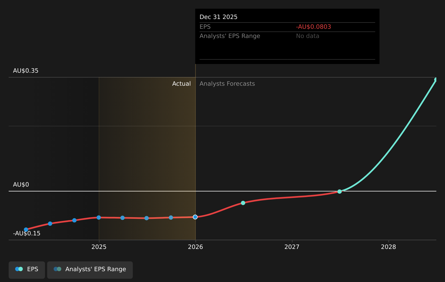Click the 2028 x-axis label
Viewport: 445px width, 282px height.
point(388,247)
